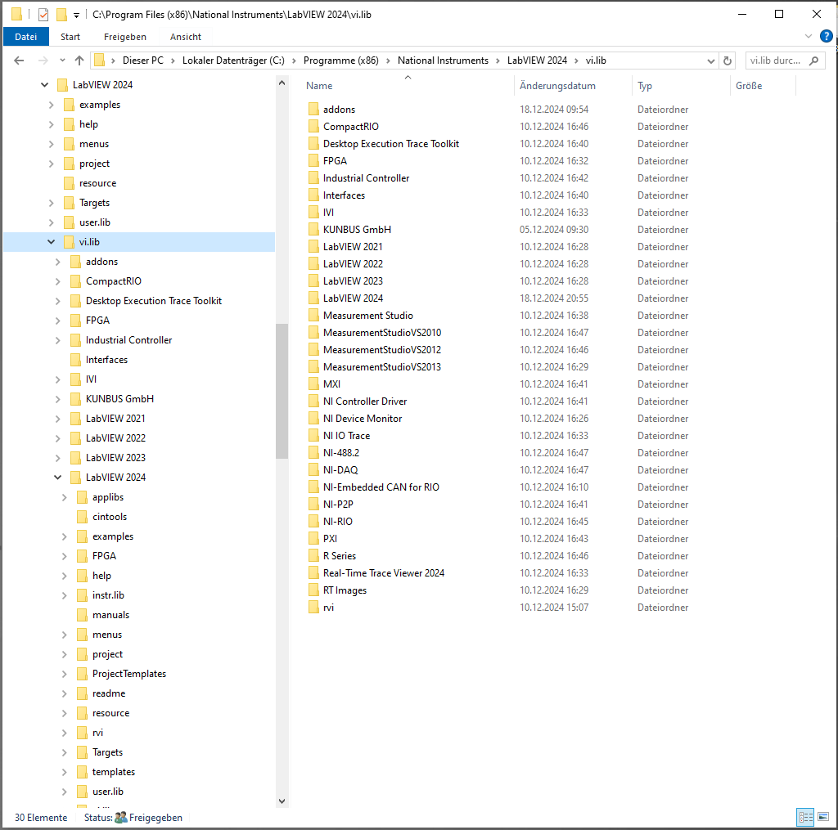Viewport: 838px width, 830px height.
Task: Click Lokaler Datenträger (C:) breadcrumb
Action: pos(233,61)
